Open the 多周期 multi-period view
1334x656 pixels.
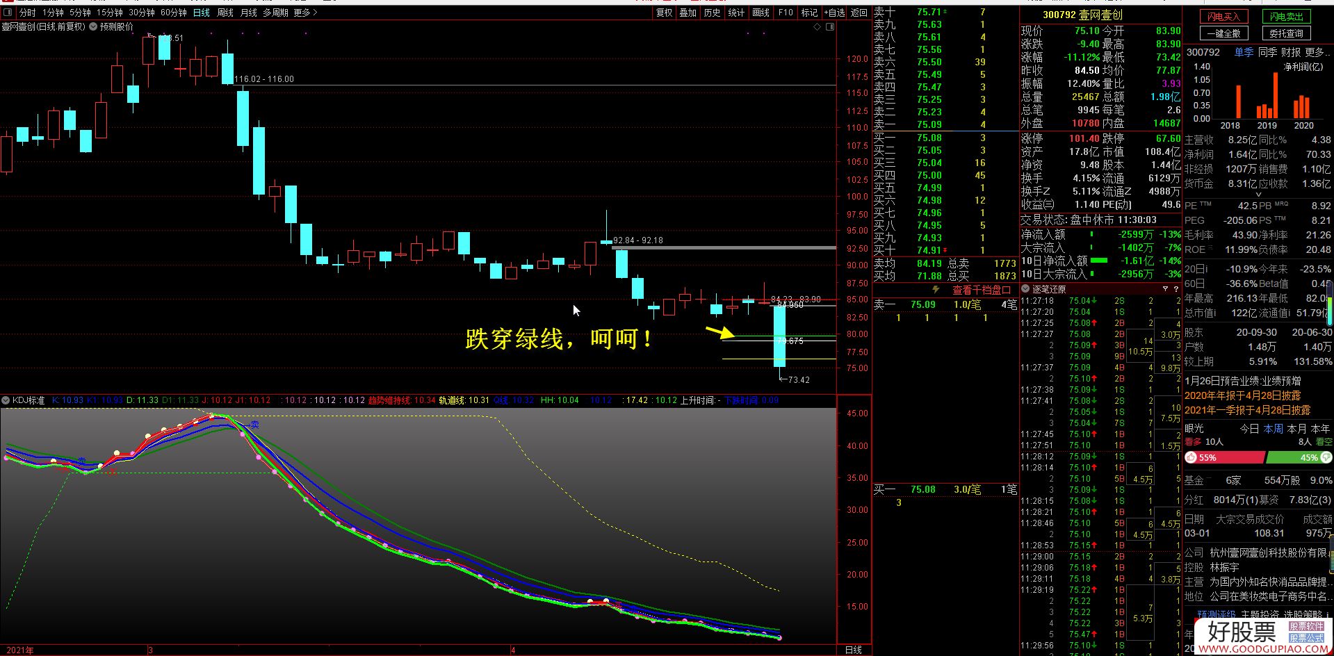click(275, 13)
